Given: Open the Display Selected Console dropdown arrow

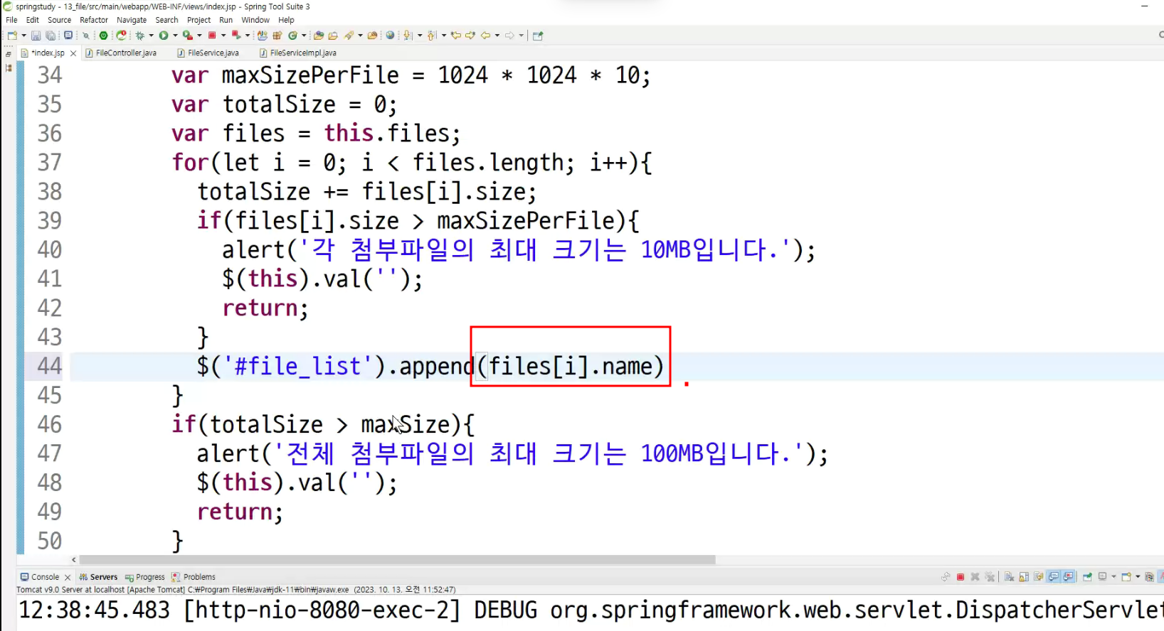Looking at the screenshot, I should coord(1113,577).
